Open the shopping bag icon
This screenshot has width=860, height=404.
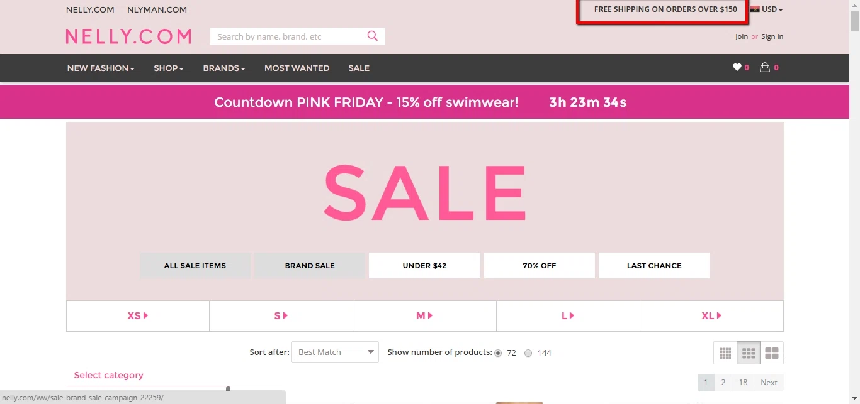pyautogui.click(x=765, y=67)
